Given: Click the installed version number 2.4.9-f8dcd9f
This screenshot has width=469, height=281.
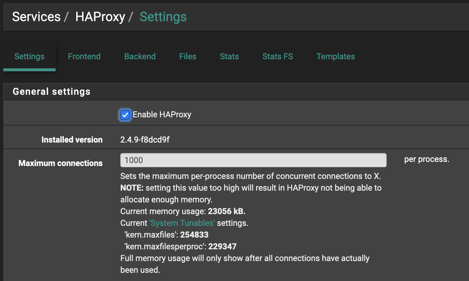Looking at the screenshot, I should pyautogui.click(x=145, y=140).
